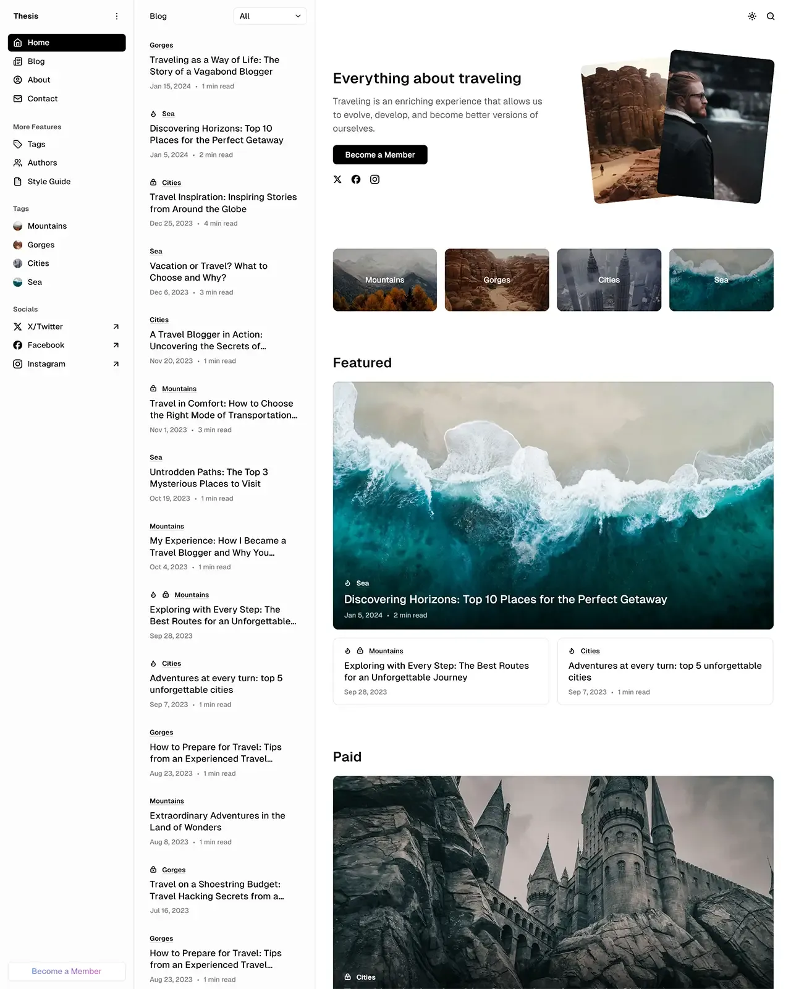This screenshot has width=791, height=989.
Task: Open the Cities category thumbnail card
Action: [609, 280]
